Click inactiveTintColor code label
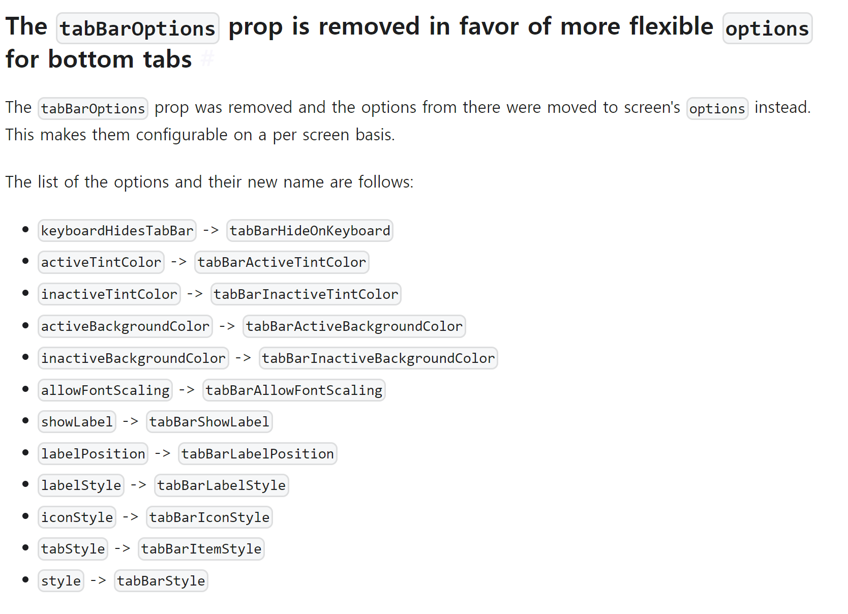Screen dimensions: 848x614 [x=109, y=294]
